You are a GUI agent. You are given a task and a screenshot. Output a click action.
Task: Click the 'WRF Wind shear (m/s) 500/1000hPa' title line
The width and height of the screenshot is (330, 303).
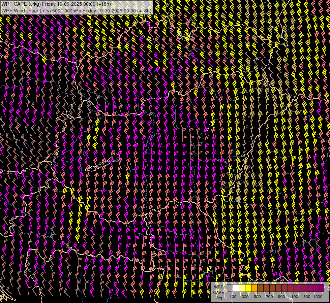(x=76, y=11)
